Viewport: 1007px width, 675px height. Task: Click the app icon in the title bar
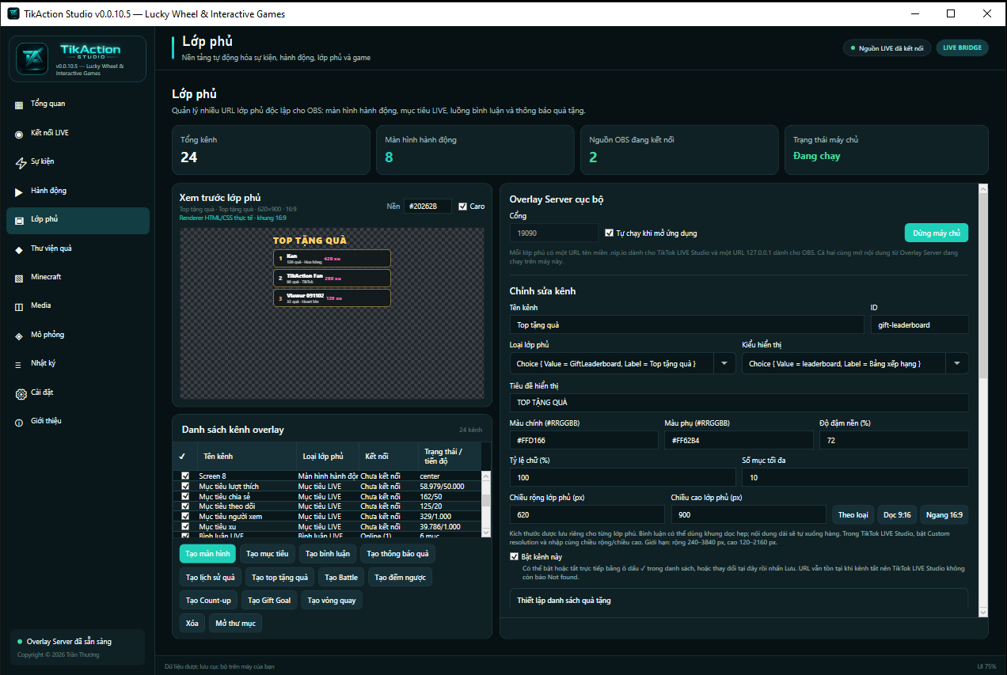pyautogui.click(x=13, y=13)
